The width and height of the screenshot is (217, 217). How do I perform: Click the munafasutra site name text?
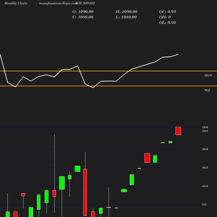click(x=58, y=3)
